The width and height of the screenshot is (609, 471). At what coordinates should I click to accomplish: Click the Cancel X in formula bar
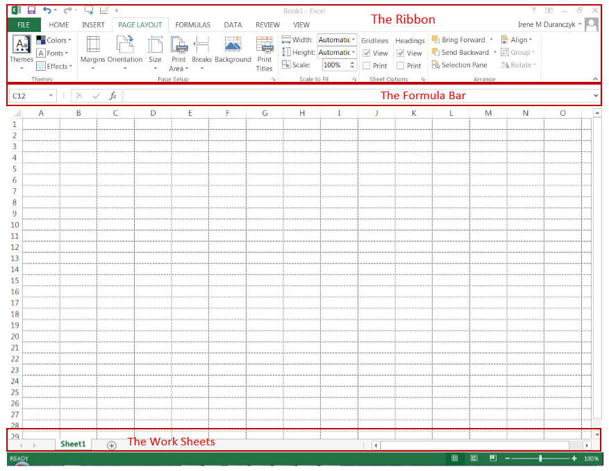click(x=79, y=96)
